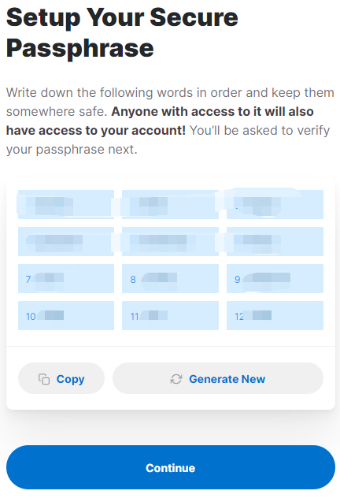Click the bold account access warning text
Viewport: 340px width, 498px height.
(160, 121)
